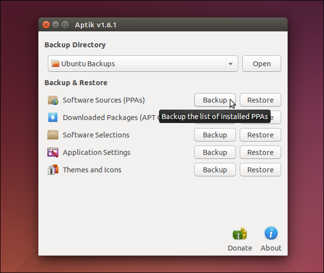Click the Themes and Icons label

click(92, 170)
